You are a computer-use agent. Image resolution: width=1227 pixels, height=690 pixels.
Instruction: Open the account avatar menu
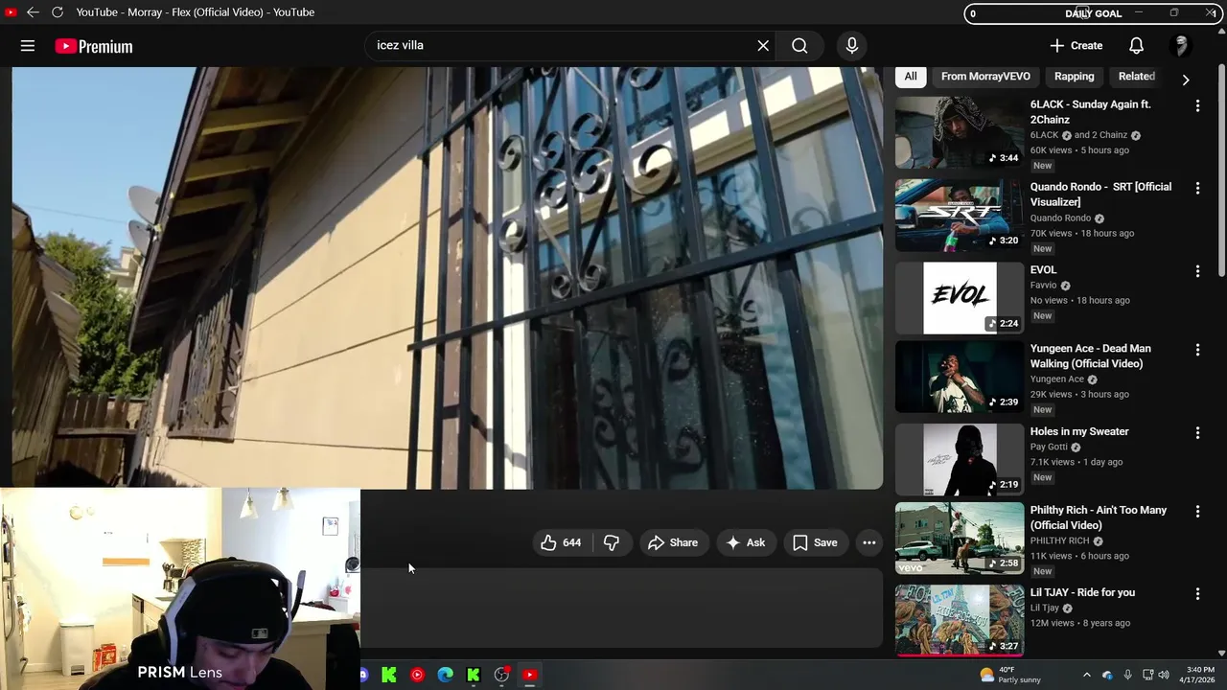point(1181,45)
